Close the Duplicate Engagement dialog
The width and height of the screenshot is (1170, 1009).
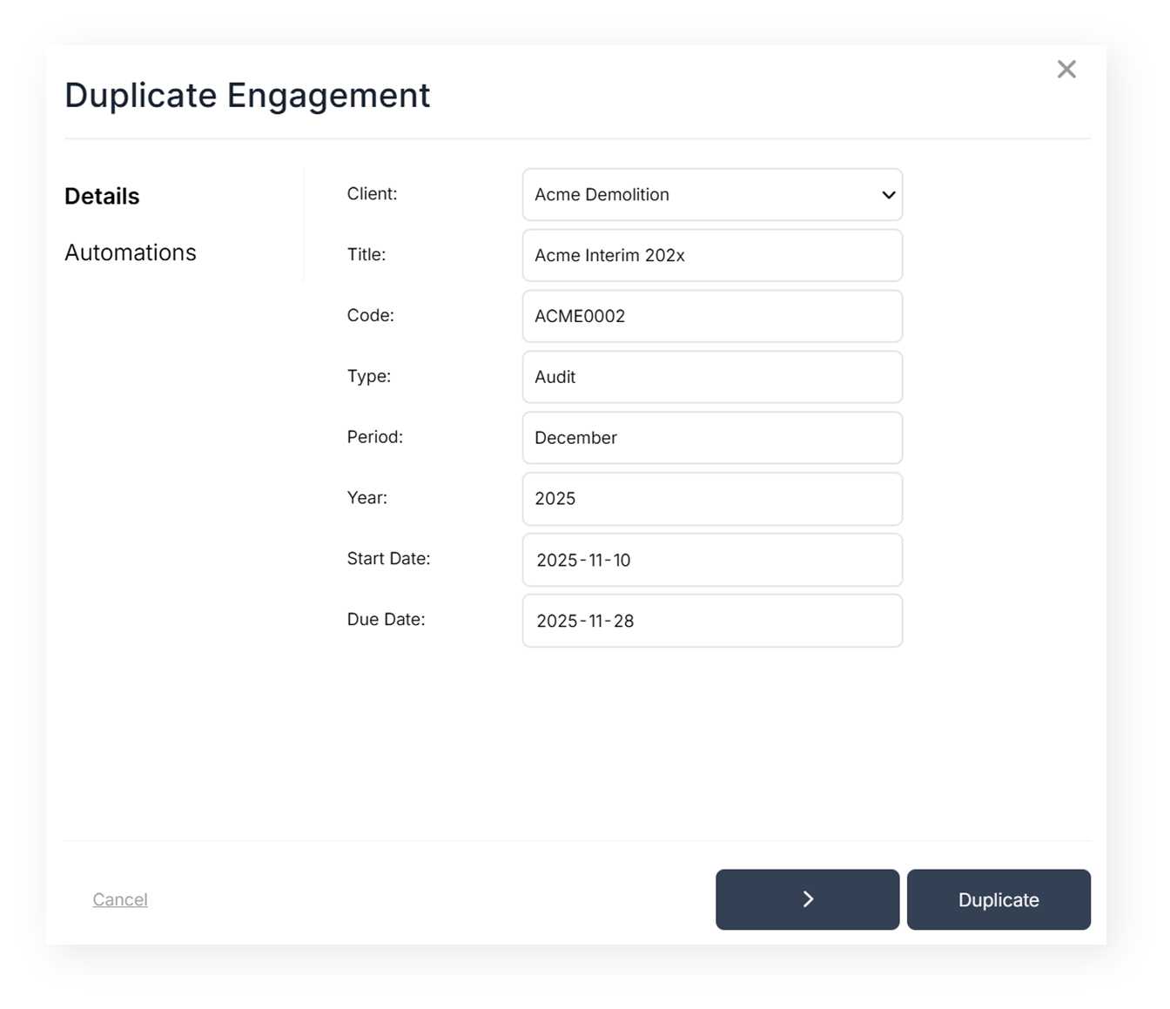point(1066,69)
